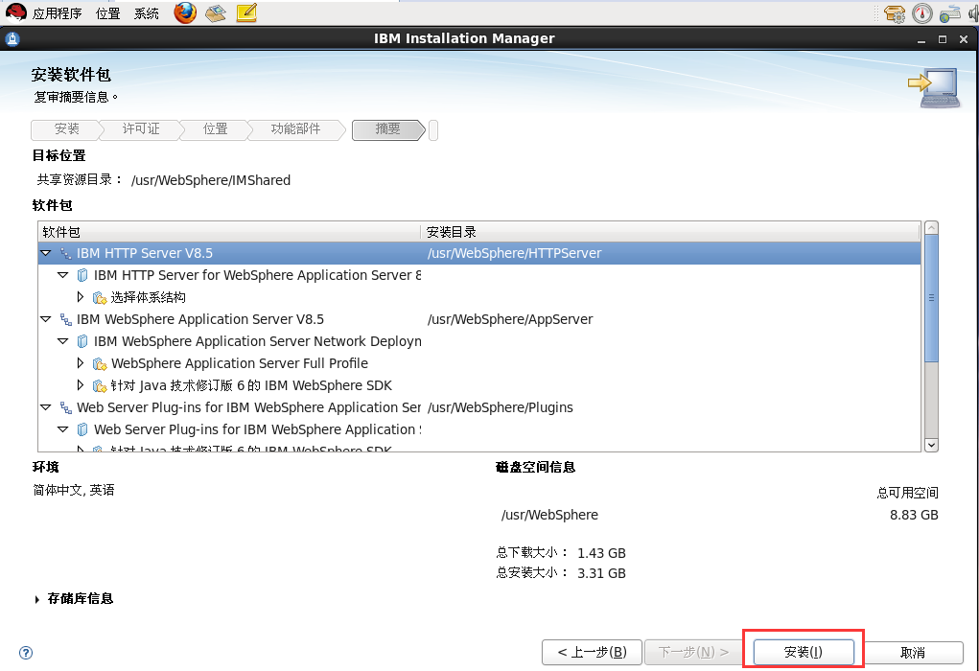Click the 8.83 GB available space value
The width and height of the screenshot is (979, 671).
click(914, 515)
